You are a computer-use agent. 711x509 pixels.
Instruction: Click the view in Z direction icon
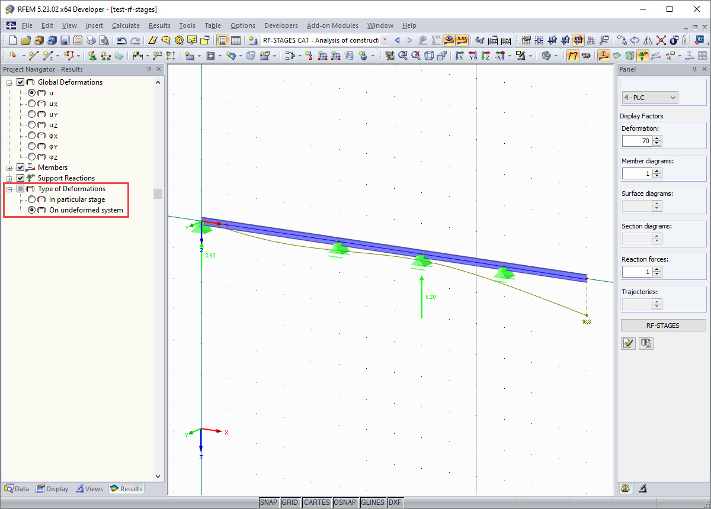[x=486, y=56]
